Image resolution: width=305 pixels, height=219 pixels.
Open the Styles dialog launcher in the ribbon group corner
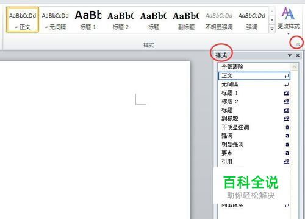[x=298, y=44]
